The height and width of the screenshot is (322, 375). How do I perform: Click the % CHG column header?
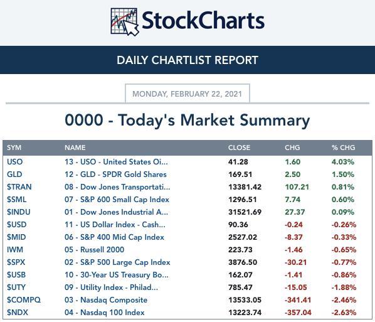tap(344, 148)
